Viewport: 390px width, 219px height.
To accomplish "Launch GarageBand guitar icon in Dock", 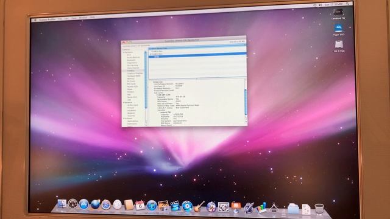I will click(199, 207).
